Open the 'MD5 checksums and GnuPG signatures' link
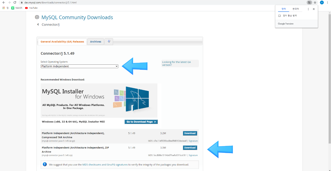331x171 pixels. pyautogui.click(x=105, y=165)
